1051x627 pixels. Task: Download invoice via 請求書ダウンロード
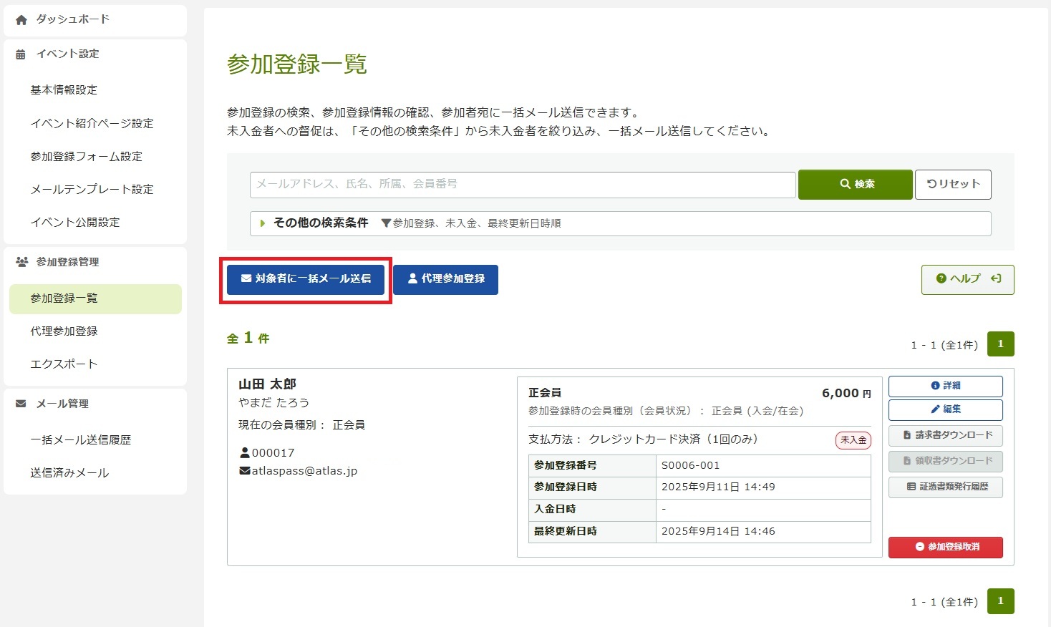[945, 435]
